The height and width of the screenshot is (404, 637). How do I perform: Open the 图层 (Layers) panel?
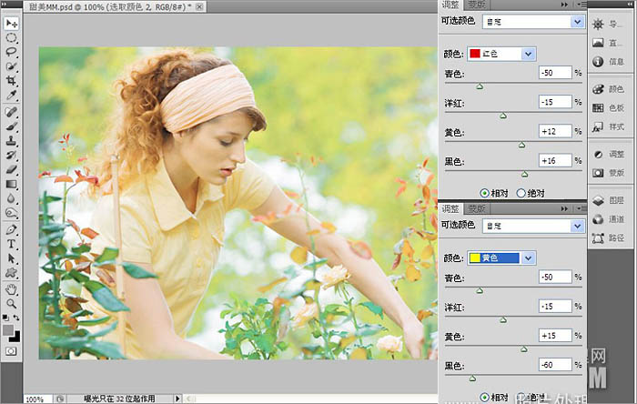(x=608, y=200)
